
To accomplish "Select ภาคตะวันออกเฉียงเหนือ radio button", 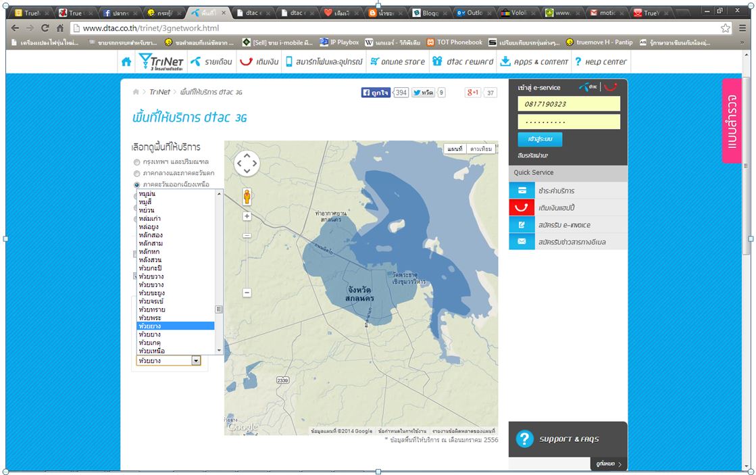I will point(137,184).
